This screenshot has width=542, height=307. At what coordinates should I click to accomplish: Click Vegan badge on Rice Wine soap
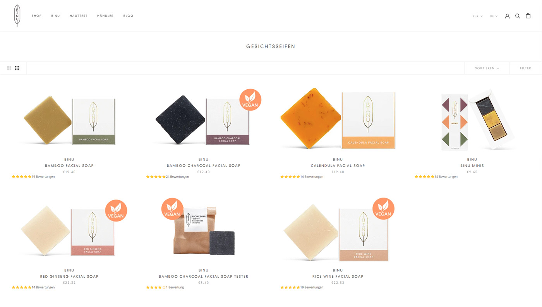click(383, 209)
